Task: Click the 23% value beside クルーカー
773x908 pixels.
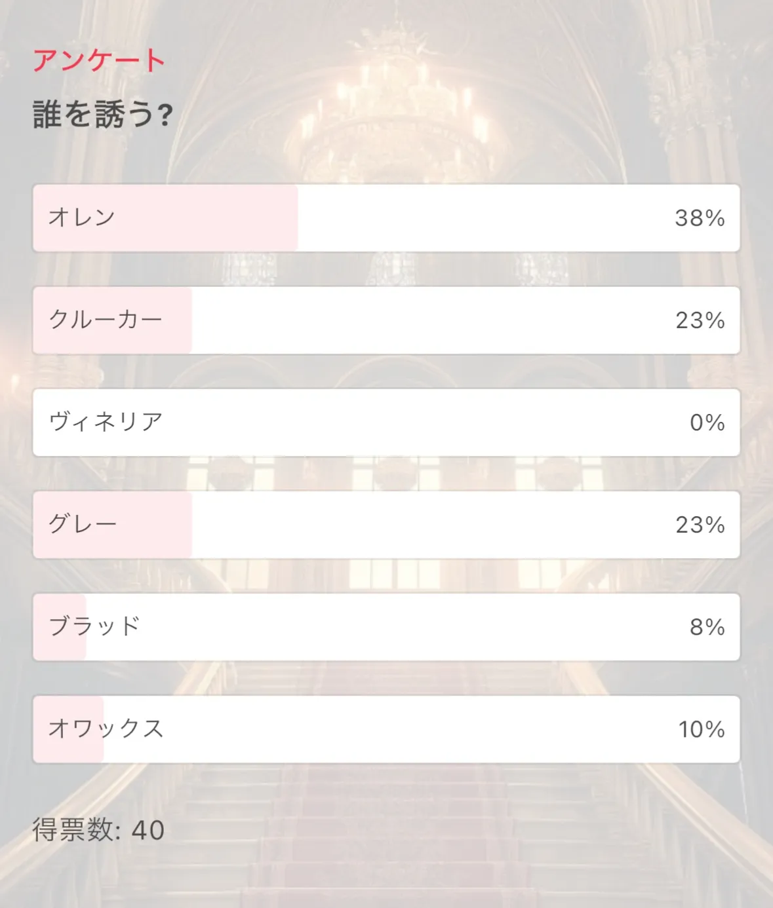Action: [x=700, y=320]
